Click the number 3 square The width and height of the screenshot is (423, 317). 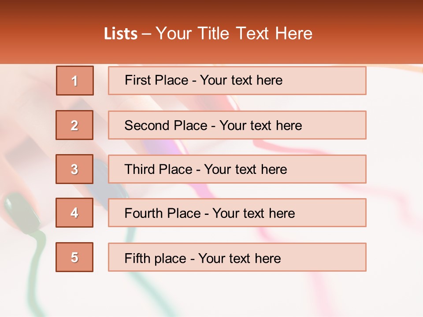(x=74, y=169)
